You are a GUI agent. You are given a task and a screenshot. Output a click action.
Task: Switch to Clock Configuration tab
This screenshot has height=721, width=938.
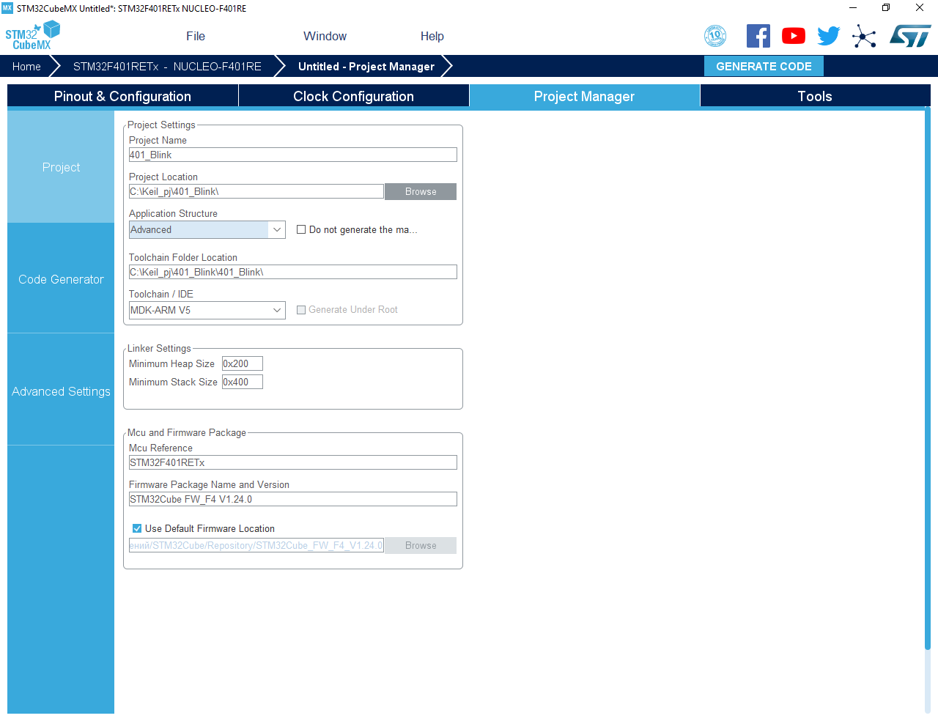click(x=353, y=96)
